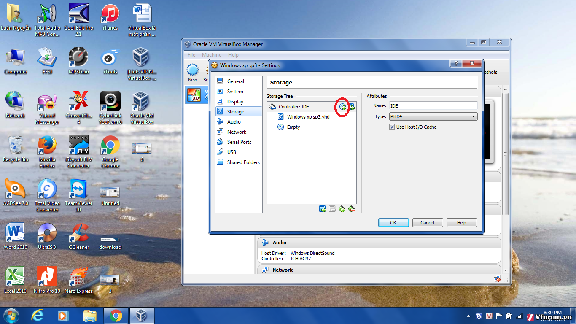Select the Empty optical drive entry
Image resolution: width=576 pixels, height=324 pixels.
pyautogui.click(x=293, y=127)
